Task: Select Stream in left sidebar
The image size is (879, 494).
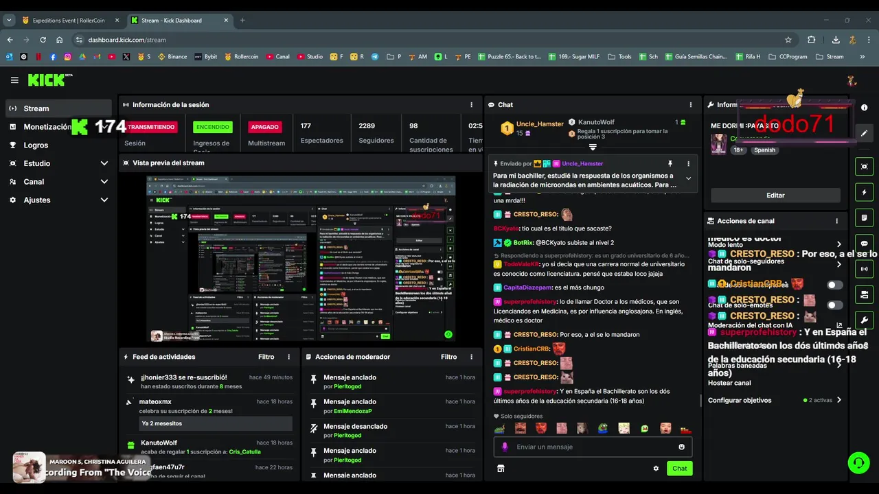Action: (58, 108)
